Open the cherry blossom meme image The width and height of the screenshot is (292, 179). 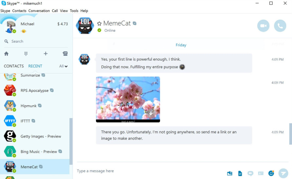point(128,99)
